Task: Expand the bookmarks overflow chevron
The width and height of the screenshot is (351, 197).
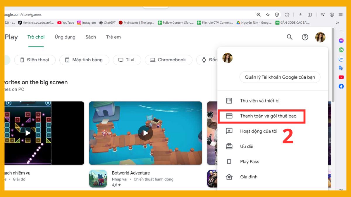Action: (x=337, y=23)
